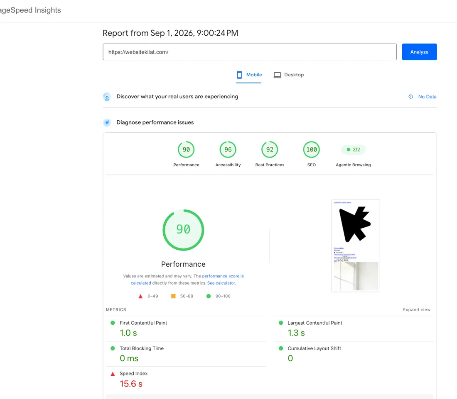
Task: Click the page screenshot thumbnail
Action: coord(355,246)
